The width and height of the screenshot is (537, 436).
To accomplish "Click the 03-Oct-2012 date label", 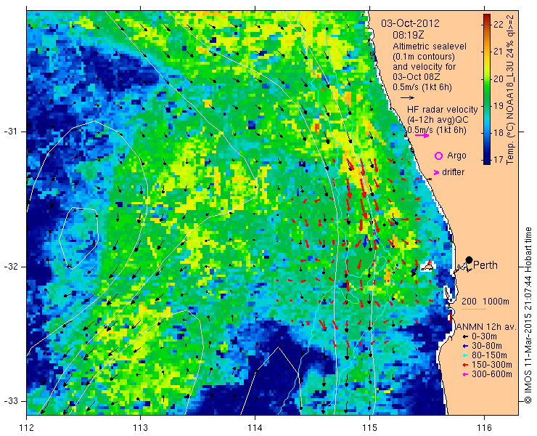I will [410, 23].
